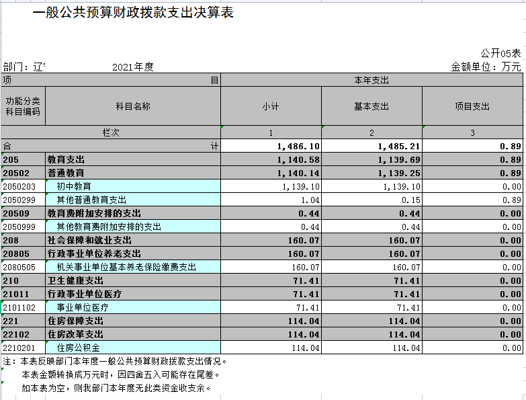Select the 事业单位医疗 cell

pos(133,307)
